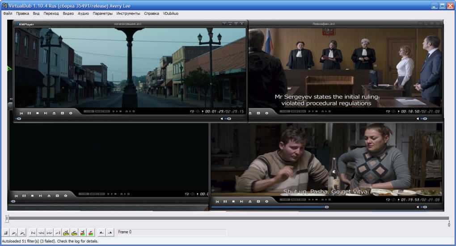Image resolution: width=456 pixels, height=246 pixels.
Task: Mute the speaker in the top-left KMPlayer
Action: 222,119
